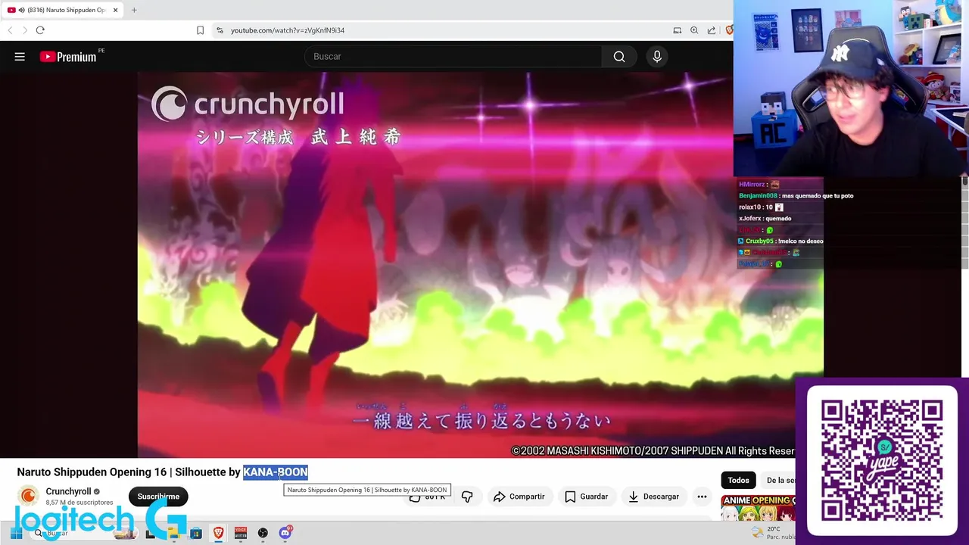The image size is (969, 545).
Task: Download the video with Descargar
Action: [653, 497]
